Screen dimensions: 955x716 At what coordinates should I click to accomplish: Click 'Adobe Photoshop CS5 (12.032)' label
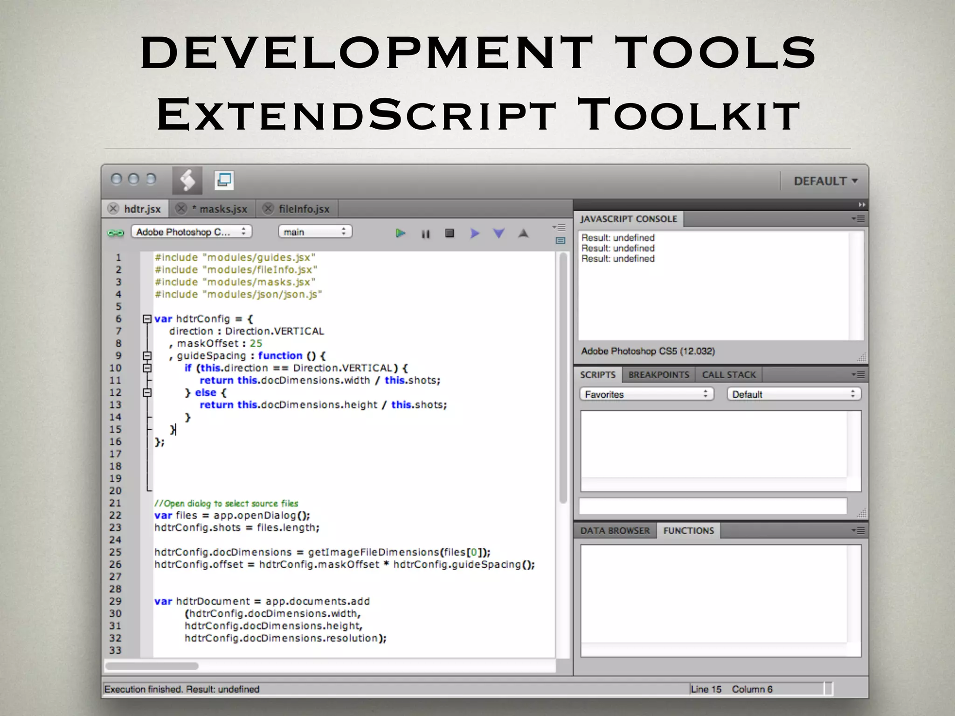tap(648, 351)
